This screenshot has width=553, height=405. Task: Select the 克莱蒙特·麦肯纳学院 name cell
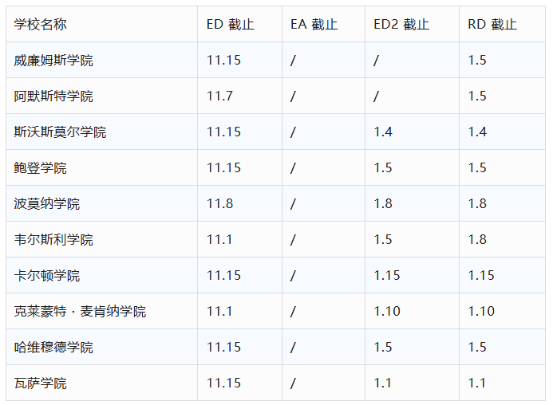pyautogui.click(x=80, y=312)
